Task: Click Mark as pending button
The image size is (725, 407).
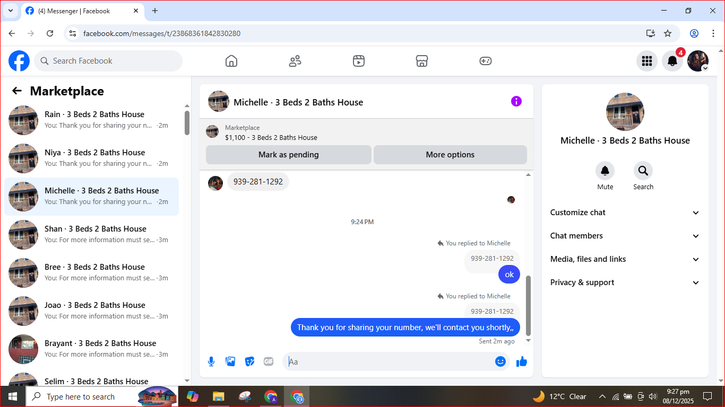Action: [289, 155]
